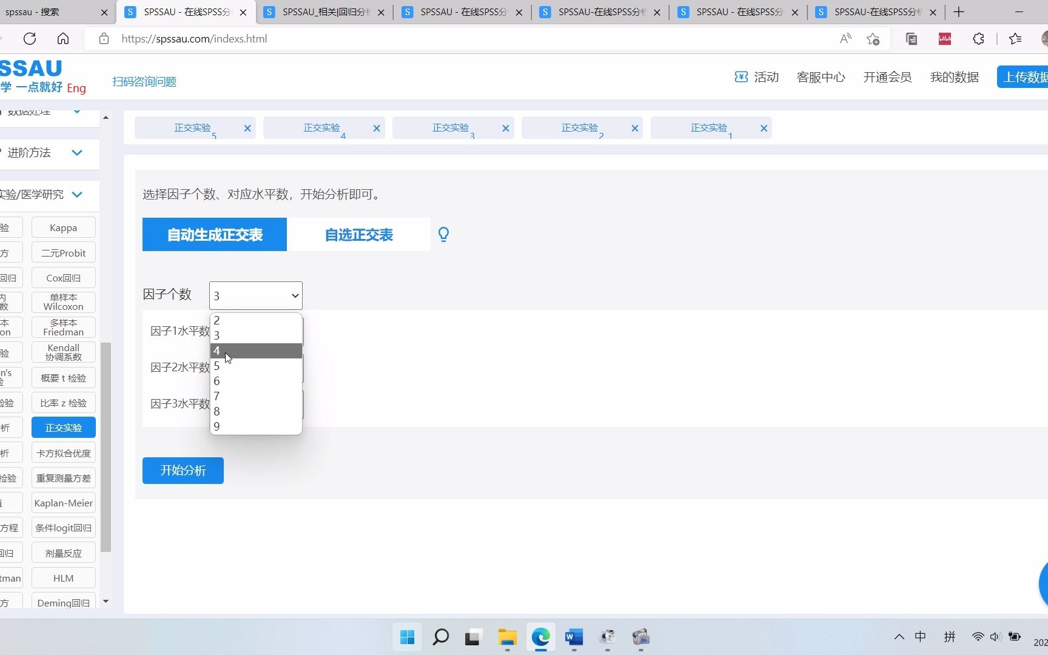The image size is (1048, 655).
Task: Open the 因子个数 dropdown
Action: pos(256,295)
